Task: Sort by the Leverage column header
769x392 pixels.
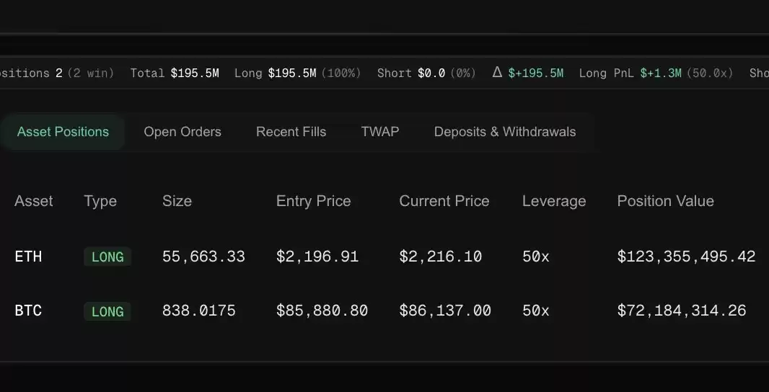Action: pos(554,201)
